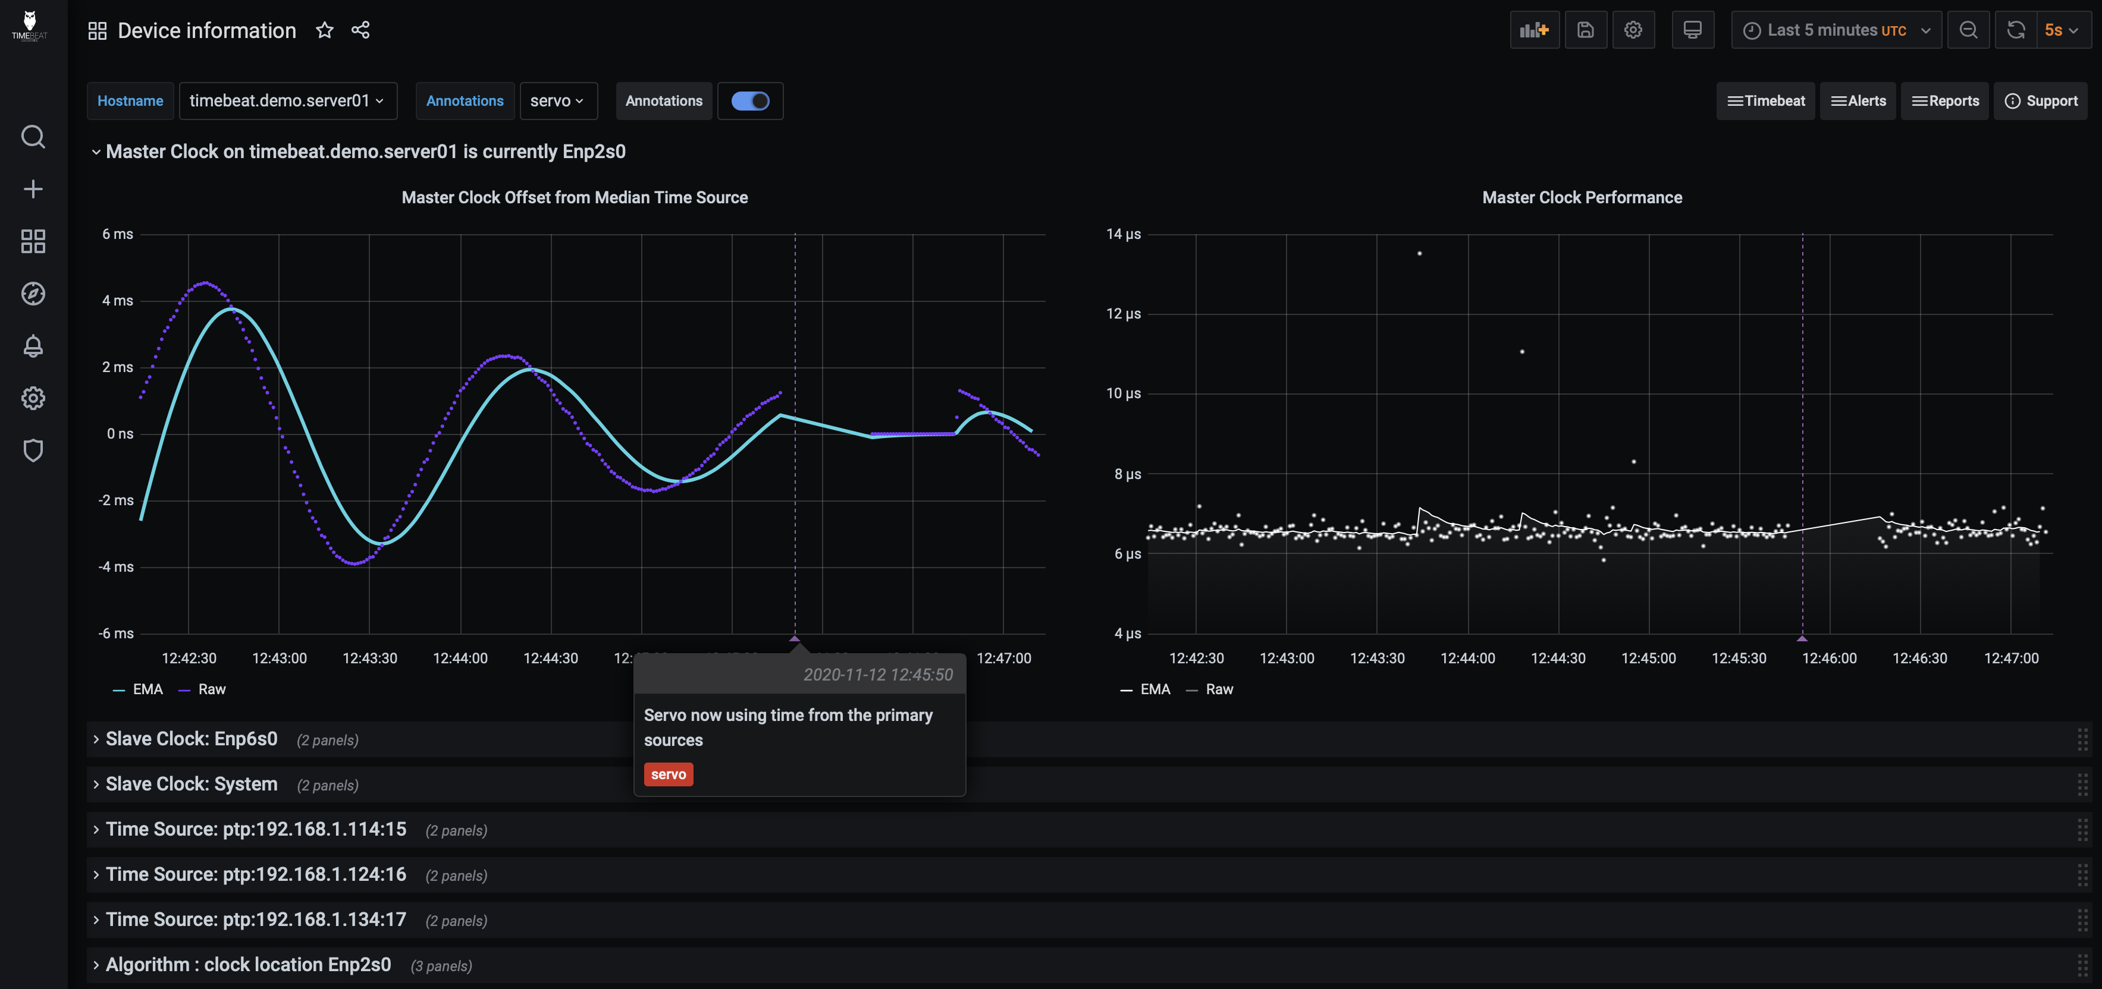The width and height of the screenshot is (2102, 989).
Task: Grab drag handle on Slave Clock: Enp6s0 row
Action: pos(2083,739)
